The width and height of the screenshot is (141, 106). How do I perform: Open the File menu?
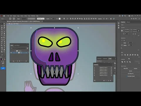click(8, 16)
